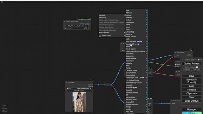Viewport: 203px width, 114px height.
Task: Open the Efficiency Nodes category
Action: click(136, 100)
